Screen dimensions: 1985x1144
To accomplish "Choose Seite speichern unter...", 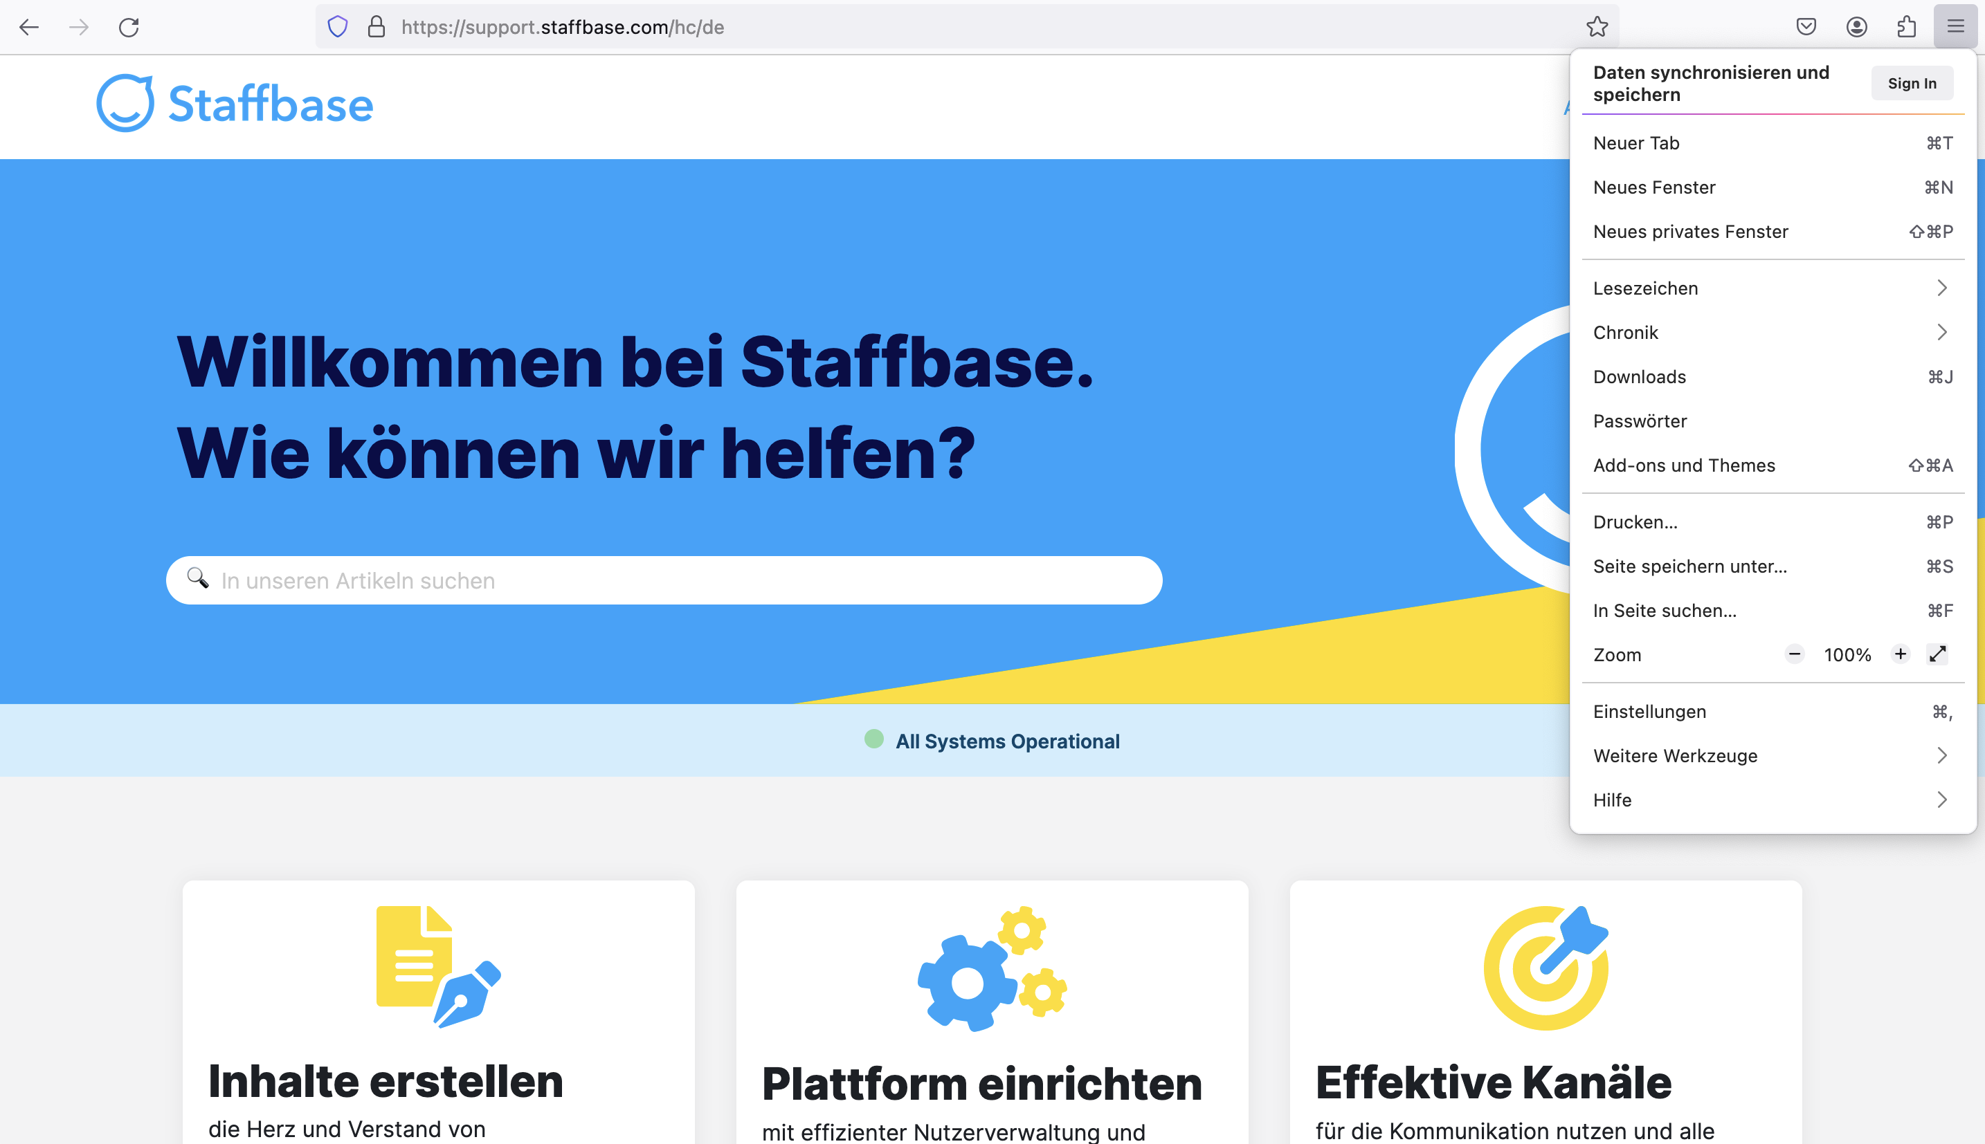I will tap(1773, 566).
